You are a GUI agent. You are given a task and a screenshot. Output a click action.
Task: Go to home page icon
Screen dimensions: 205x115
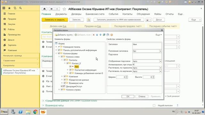[x=45, y=9]
